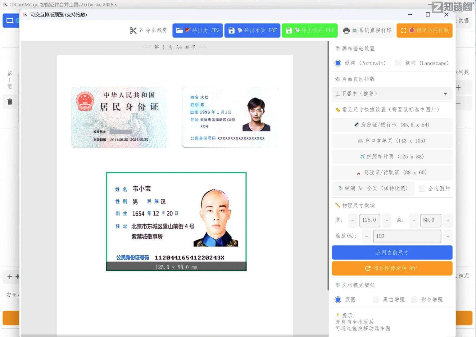Click the size label '125.0 x 88.0 mm'

(x=176, y=267)
